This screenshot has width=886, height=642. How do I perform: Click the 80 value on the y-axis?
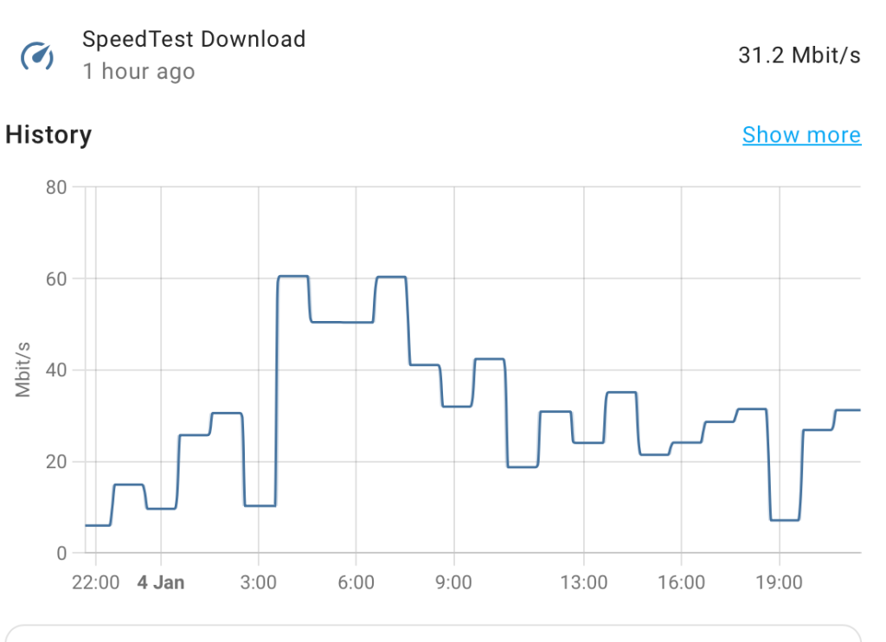(56, 187)
